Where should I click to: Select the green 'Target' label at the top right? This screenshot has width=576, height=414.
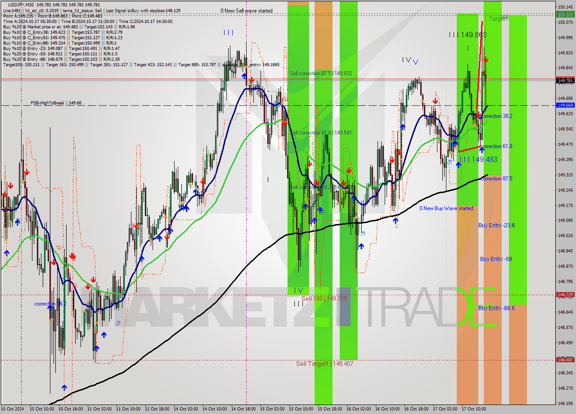pyautogui.click(x=498, y=19)
